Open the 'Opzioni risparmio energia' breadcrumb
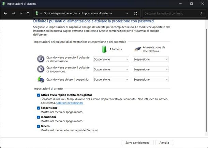 [x=60, y=13]
